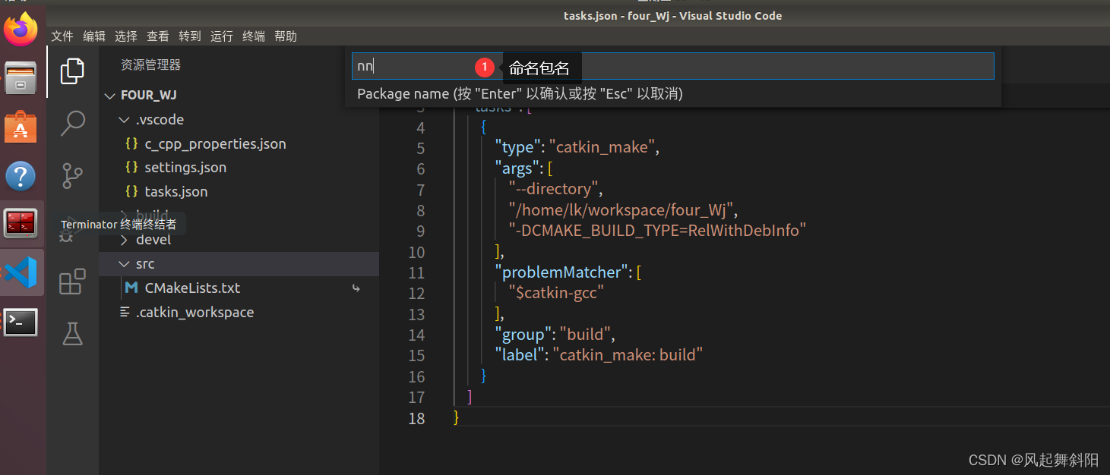Open the 查看 menu
The image size is (1110, 475).
[x=158, y=36]
